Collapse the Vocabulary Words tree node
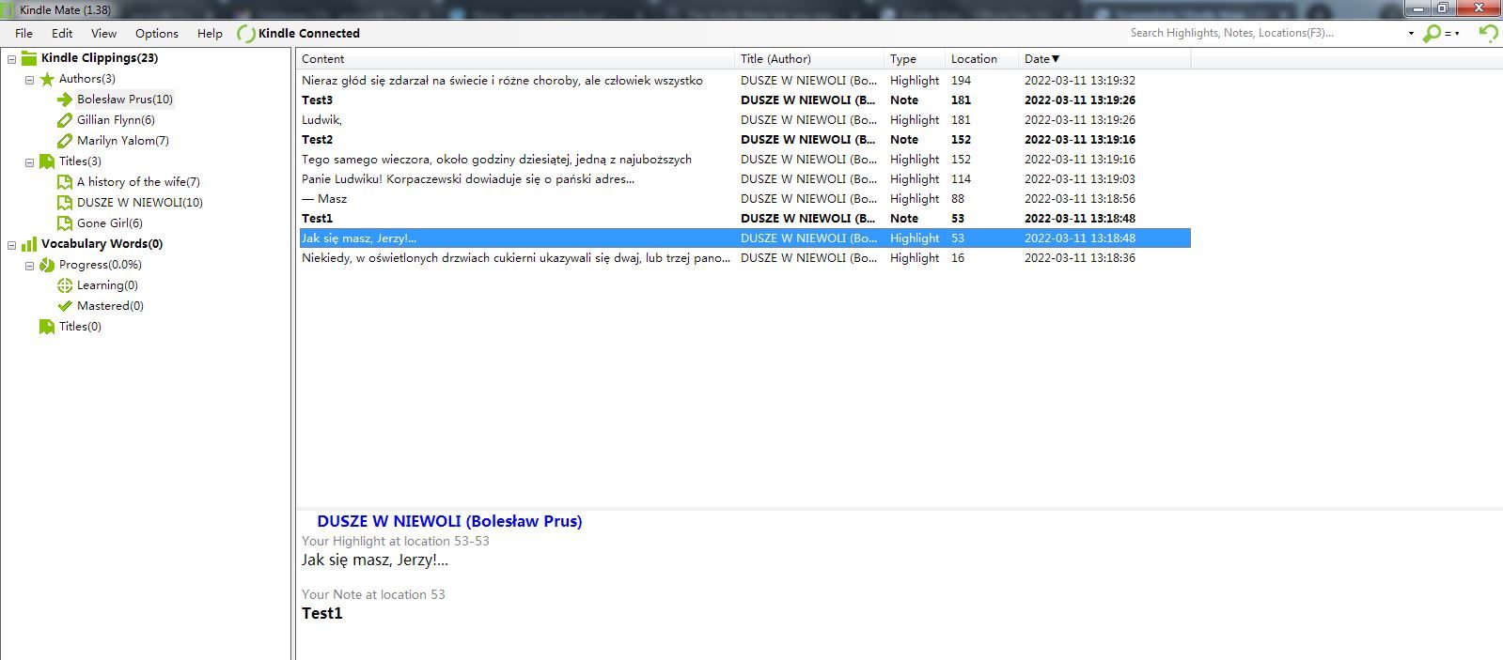 (12, 245)
